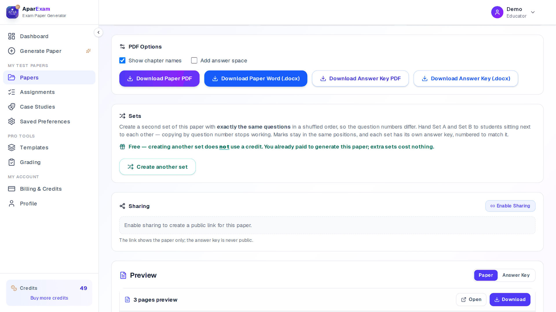Switch preview to Answer Key tab

(516, 275)
